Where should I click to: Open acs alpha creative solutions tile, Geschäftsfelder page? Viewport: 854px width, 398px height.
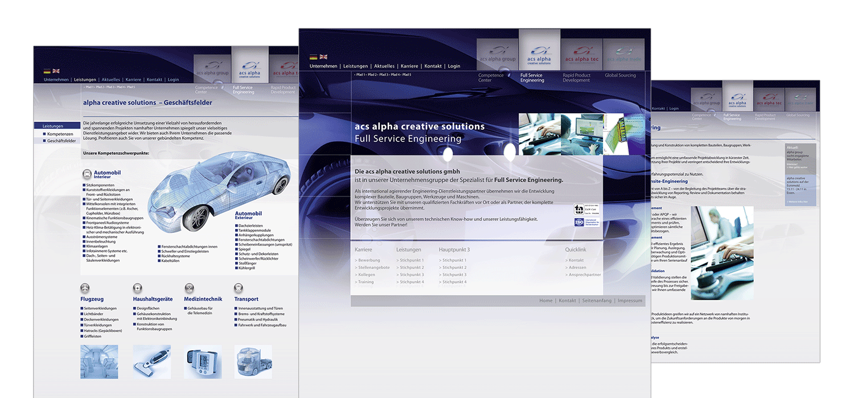point(250,65)
